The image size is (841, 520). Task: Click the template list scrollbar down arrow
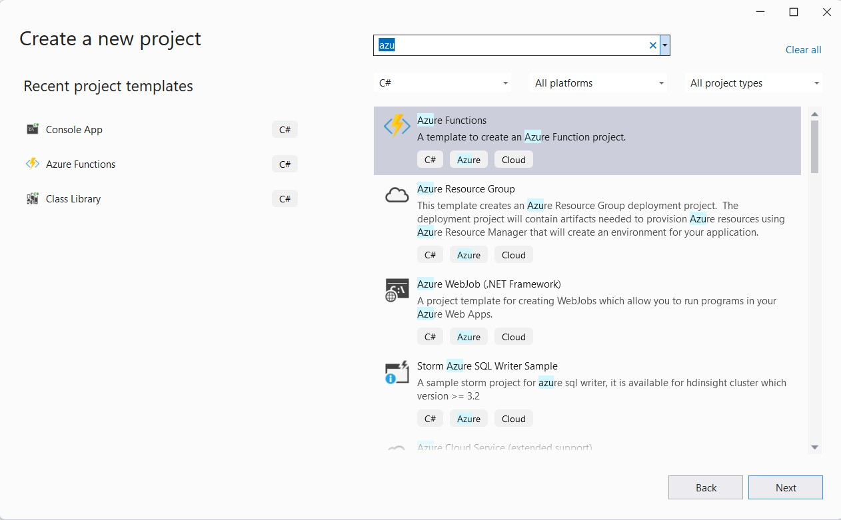tap(814, 447)
